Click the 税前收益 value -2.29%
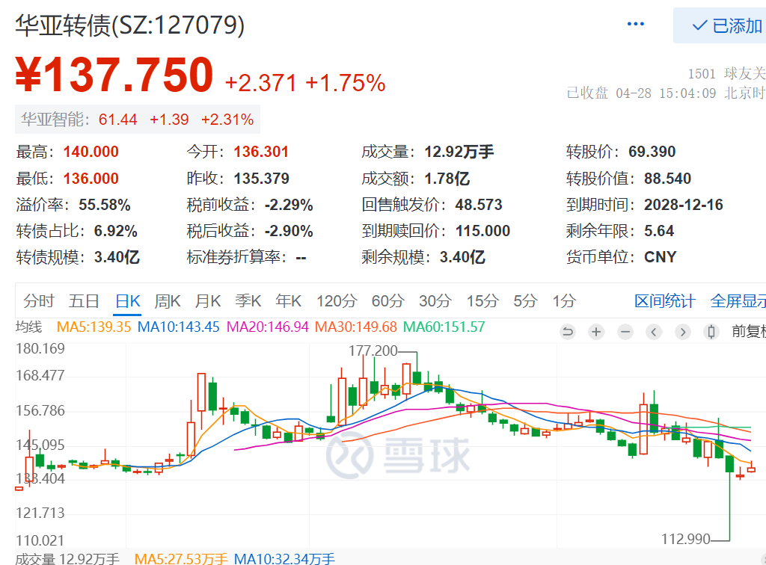The height and width of the screenshot is (565, 766). [x=289, y=205]
